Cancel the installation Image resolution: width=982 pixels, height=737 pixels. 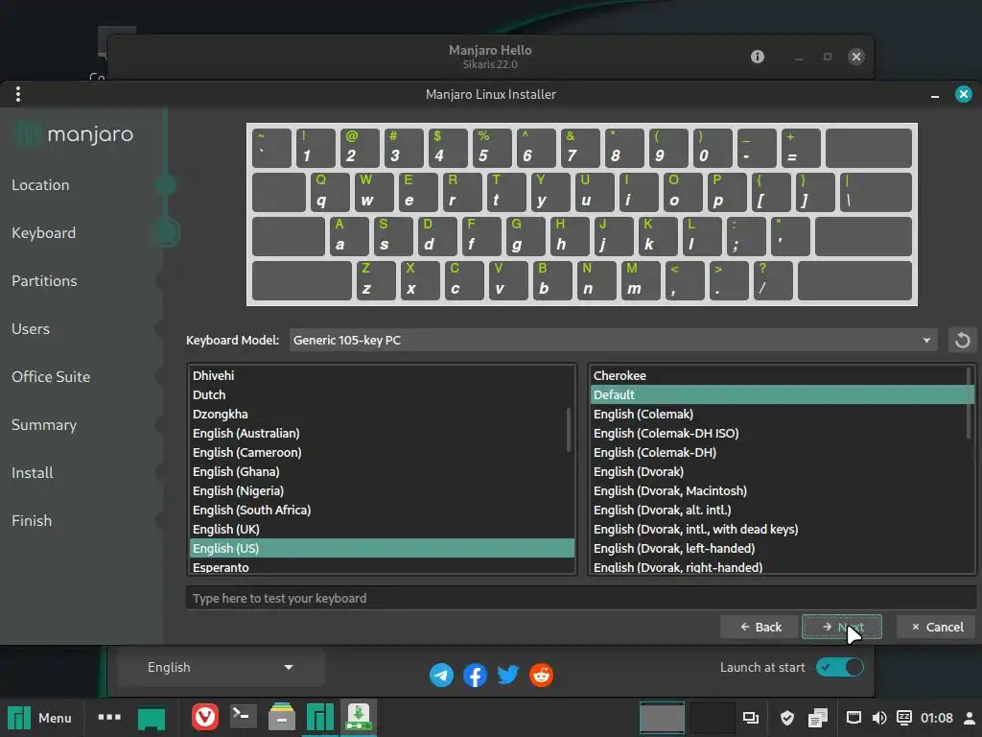coord(937,627)
